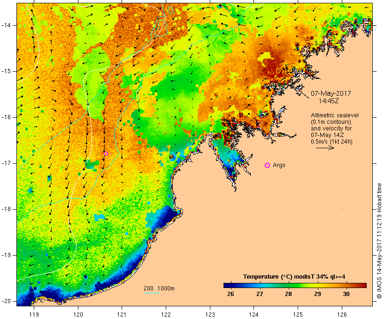The image size is (385, 319).
Task: Click the colorbar tick label 29
Action: coord(317,294)
